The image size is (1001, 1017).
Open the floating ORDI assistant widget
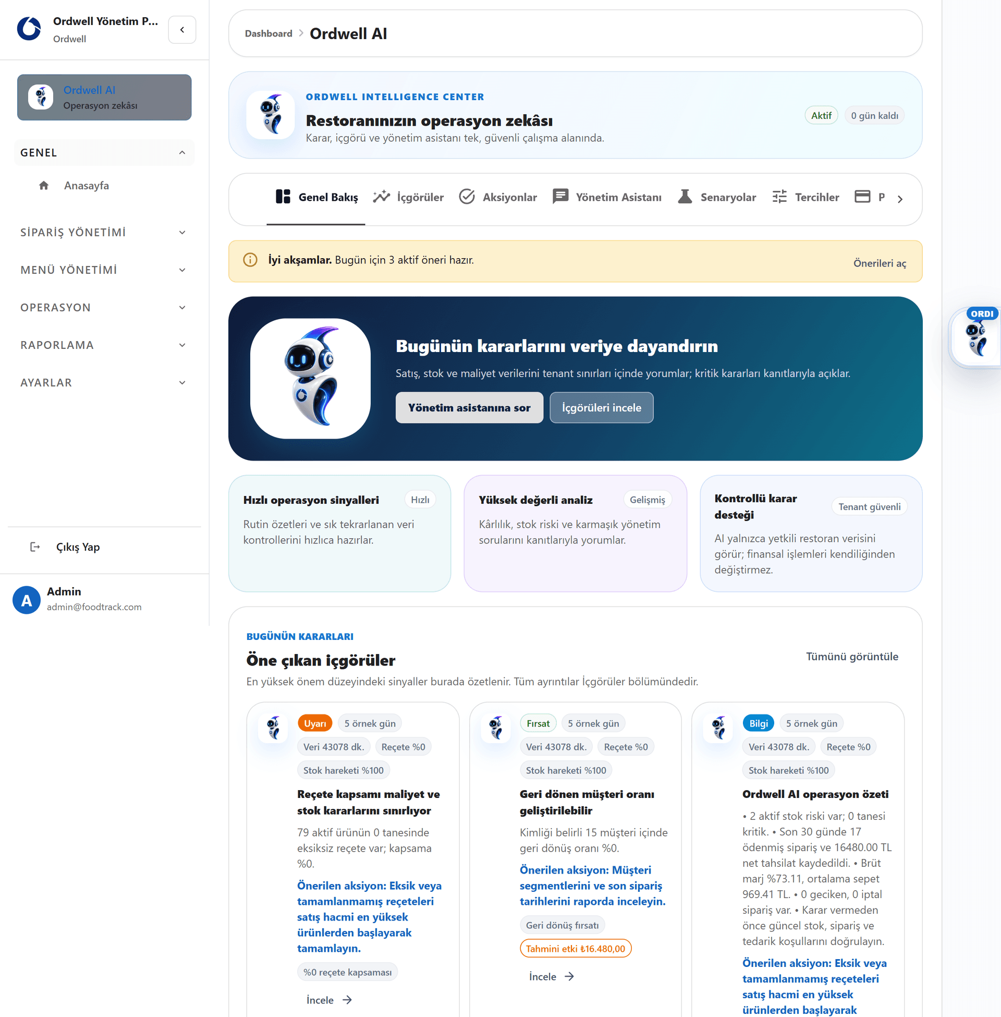[975, 337]
